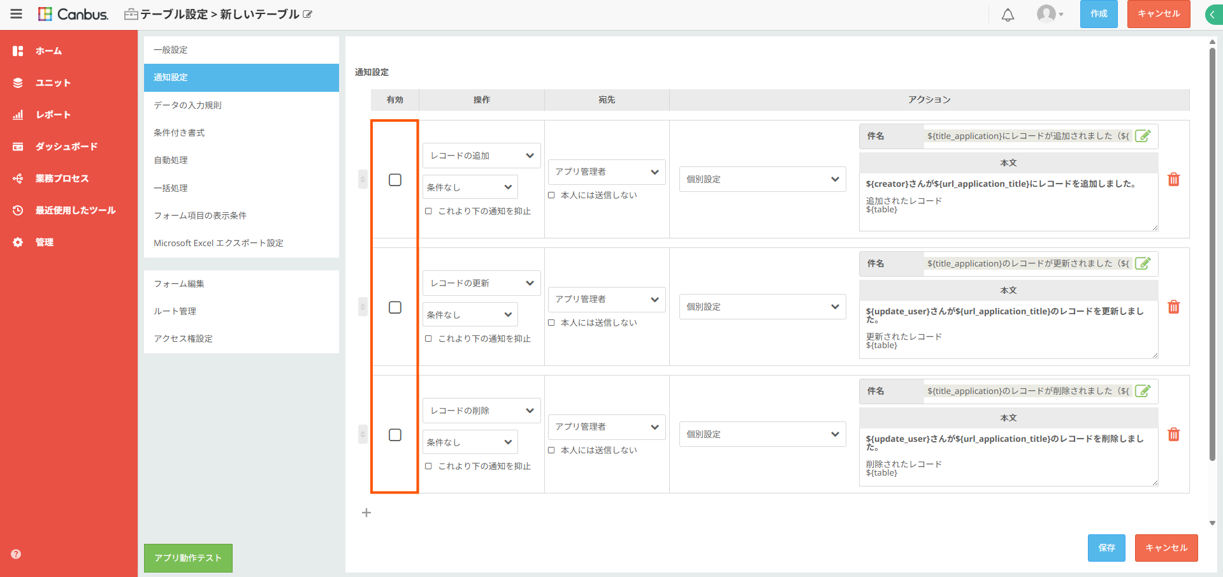Open condition dropdown in record deleted row
The width and height of the screenshot is (1223, 577).
[x=470, y=442]
